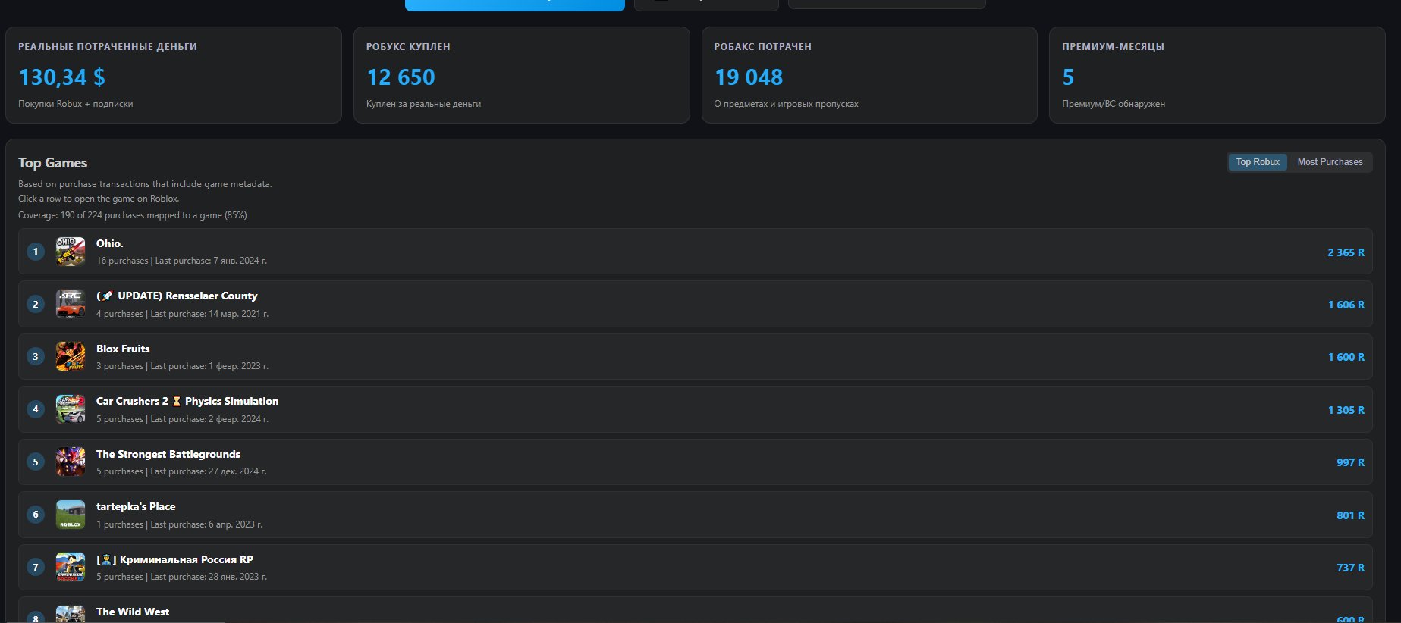Click the 2 365 R amount
The width and height of the screenshot is (1401, 623).
click(1346, 252)
